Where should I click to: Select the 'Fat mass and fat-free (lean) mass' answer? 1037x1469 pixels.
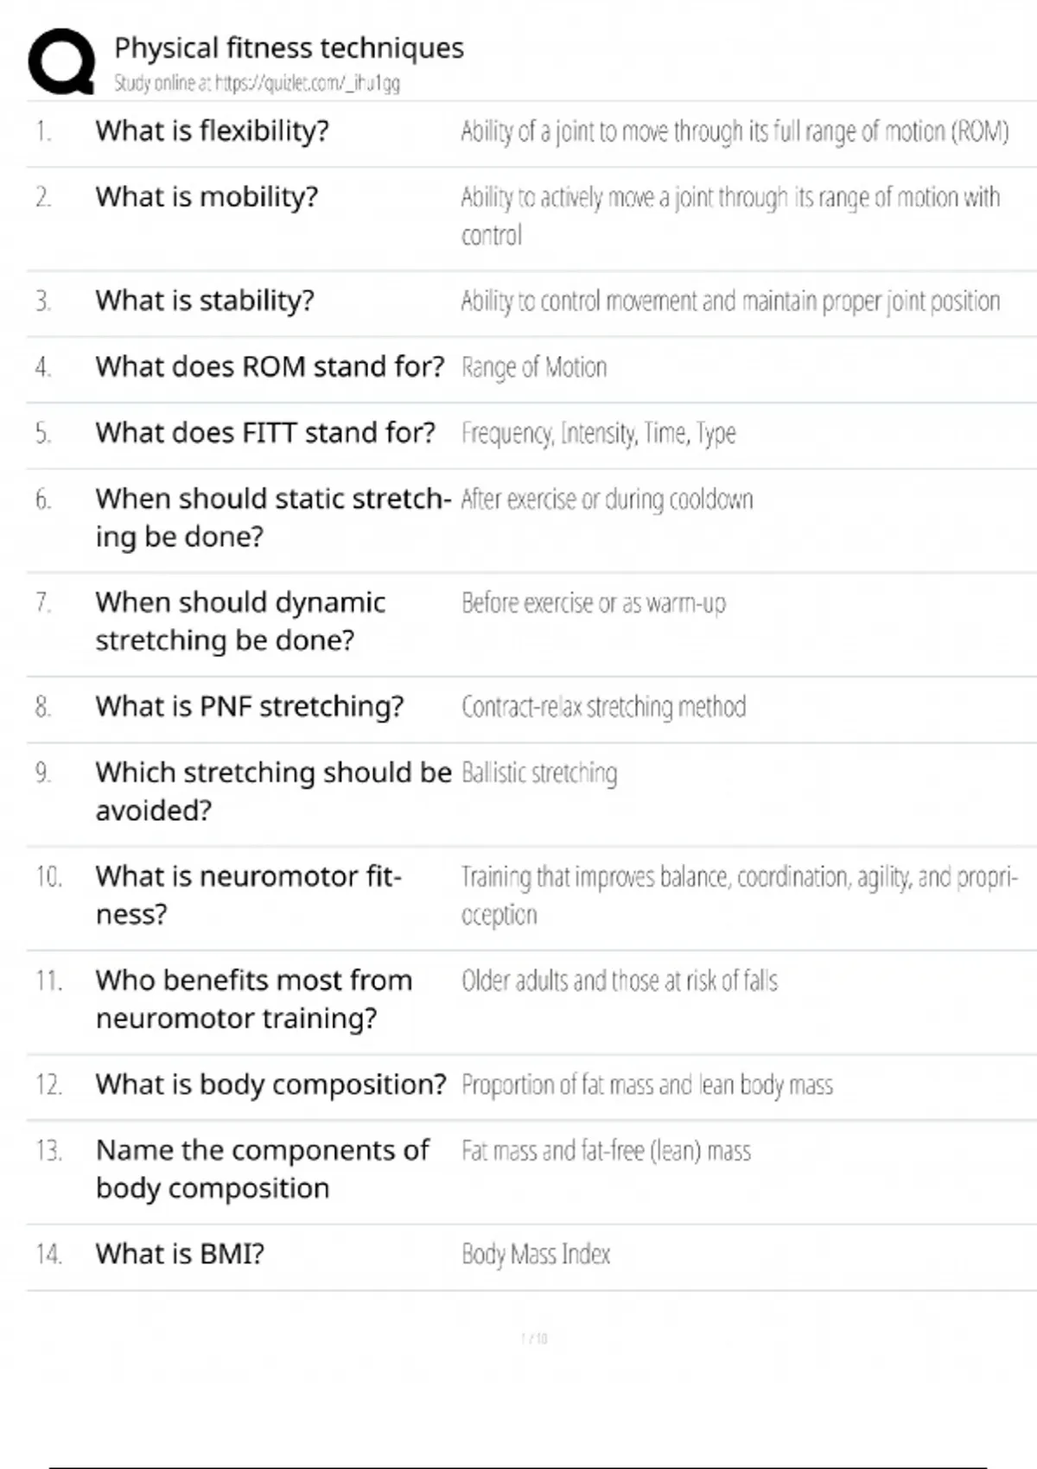(606, 1151)
